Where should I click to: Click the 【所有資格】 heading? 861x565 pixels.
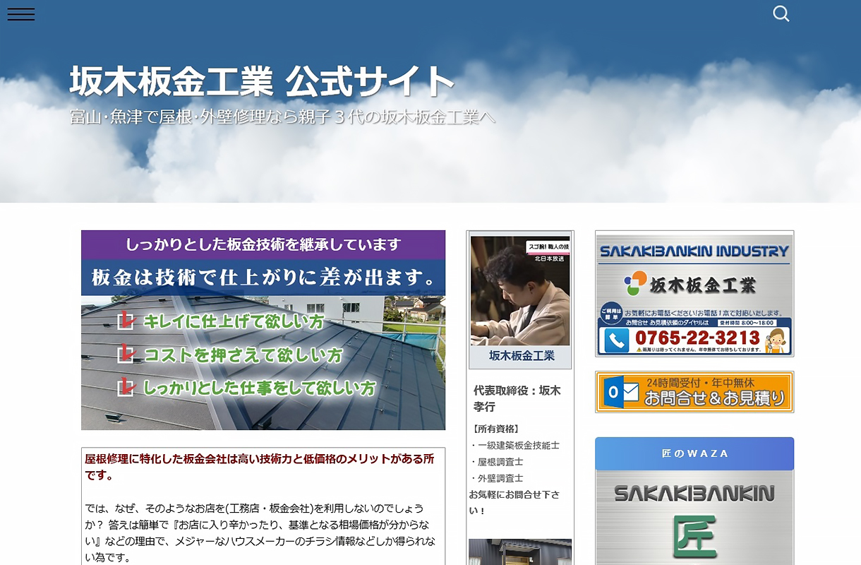pyautogui.click(x=496, y=429)
